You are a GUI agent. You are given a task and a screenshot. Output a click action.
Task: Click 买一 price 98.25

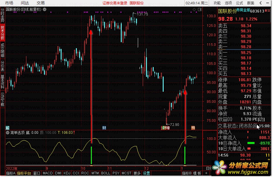246,53
